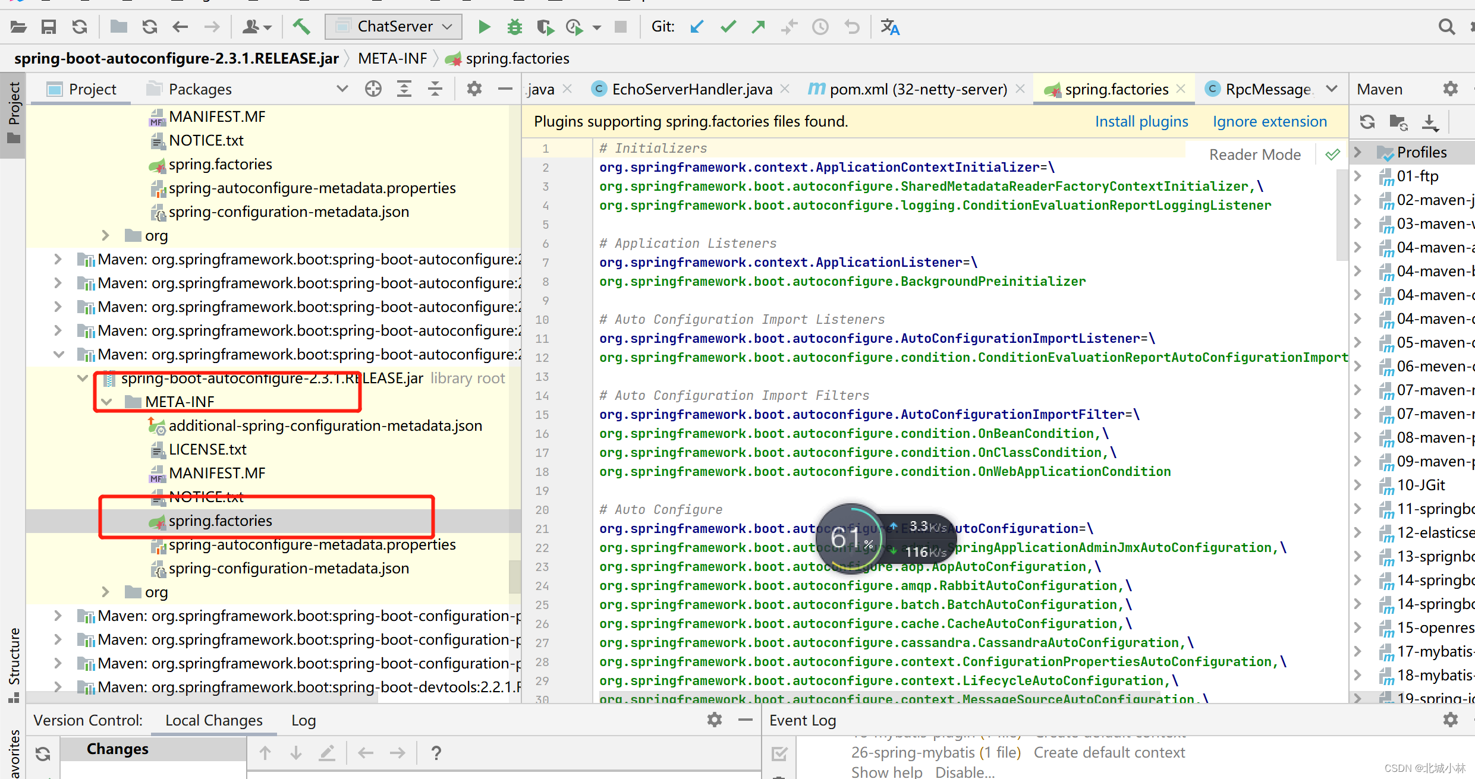Click Install plugins link
1475x779 pixels.
1141,121
